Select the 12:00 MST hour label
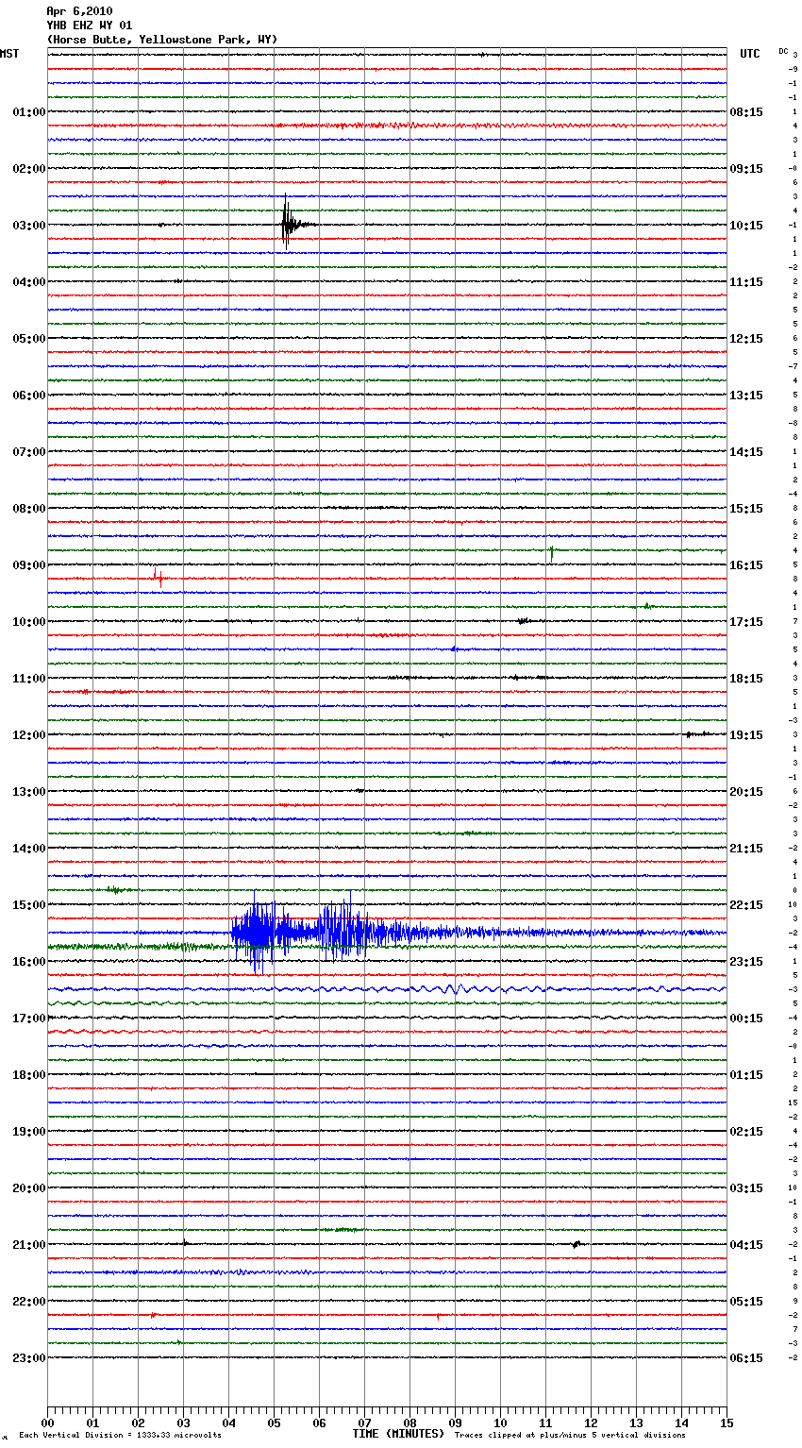802x1448 pixels. pos(29,735)
